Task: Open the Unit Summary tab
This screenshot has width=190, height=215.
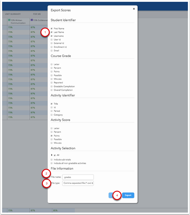Action: tap(12, 14)
